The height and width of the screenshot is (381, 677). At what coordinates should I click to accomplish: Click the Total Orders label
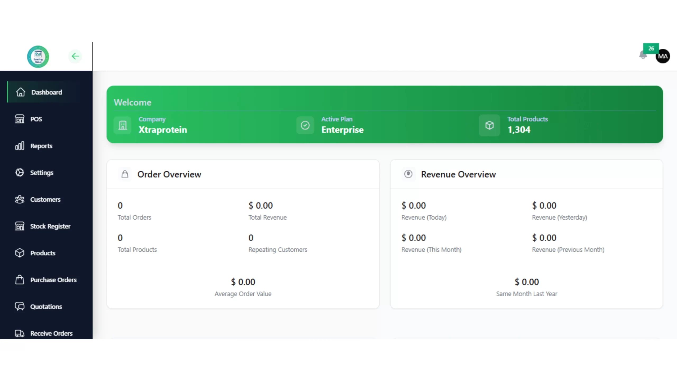click(134, 217)
